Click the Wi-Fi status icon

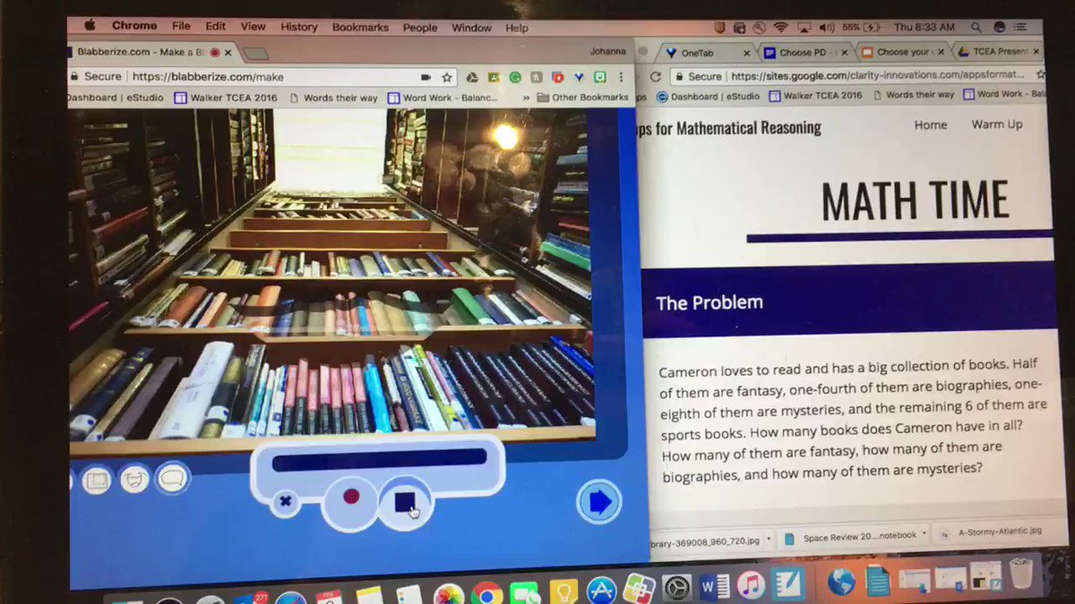point(780,28)
